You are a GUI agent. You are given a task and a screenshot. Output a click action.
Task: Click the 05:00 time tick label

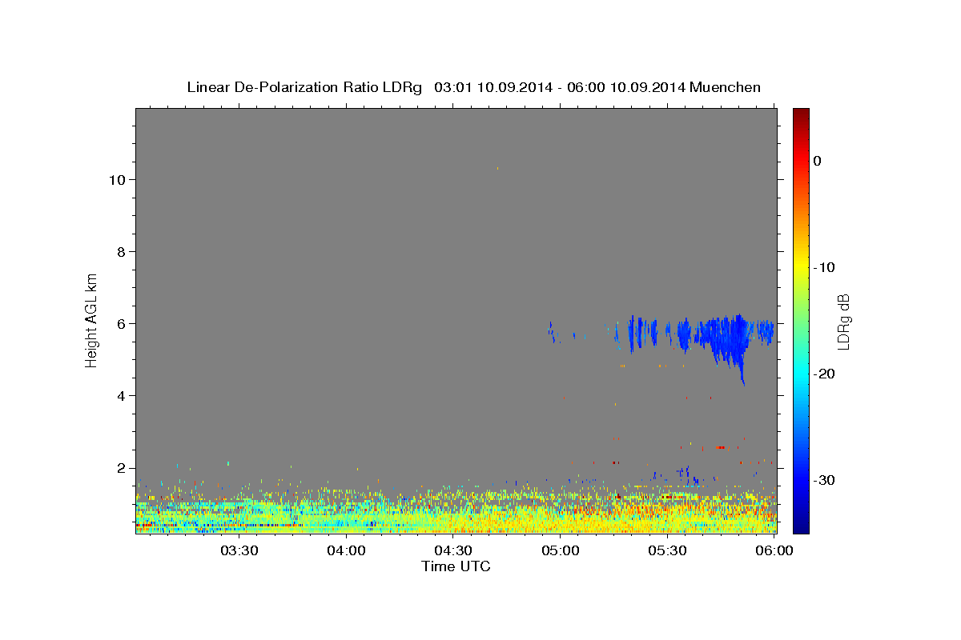pyautogui.click(x=561, y=550)
